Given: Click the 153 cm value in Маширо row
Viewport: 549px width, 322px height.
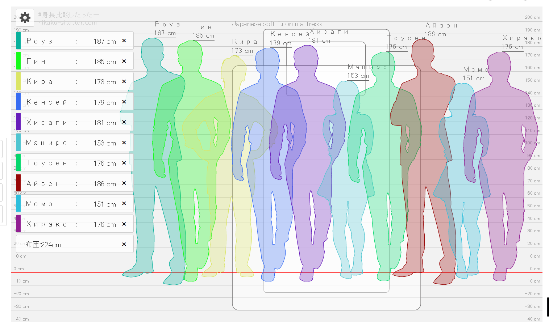Looking at the screenshot, I should point(105,143).
